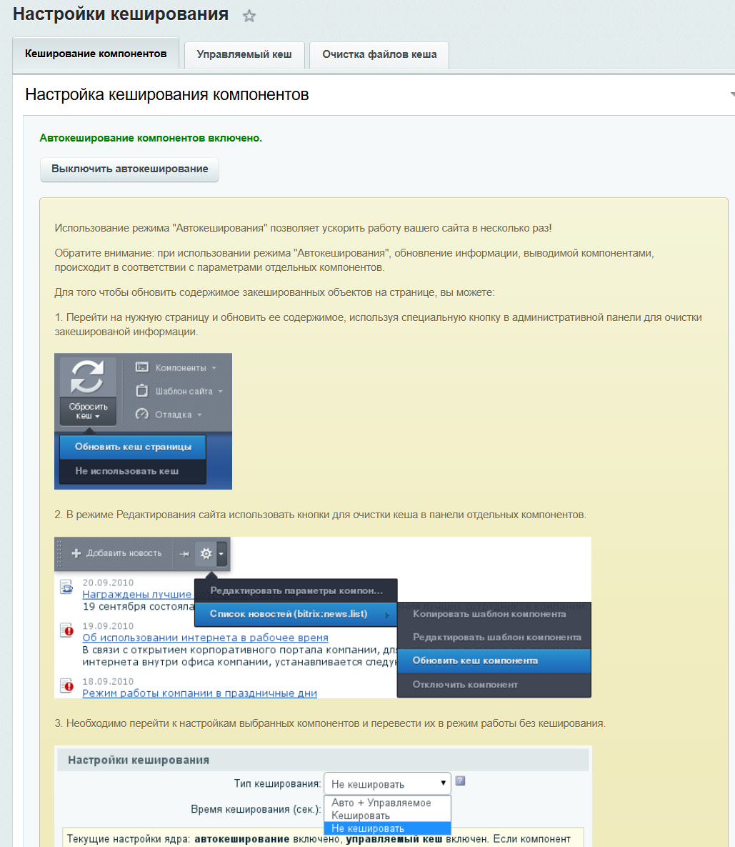The height and width of the screenshot is (847, 735).
Task: Click red alert icon beside 19.09.2010
Action: tap(67, 630)
